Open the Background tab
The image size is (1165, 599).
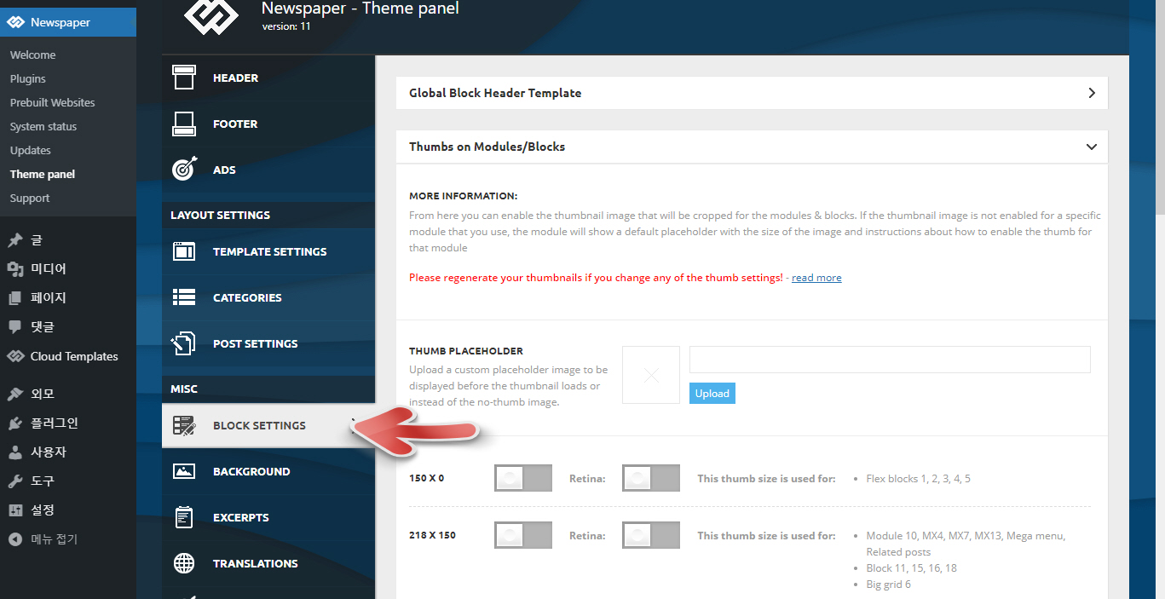point(268,471)
